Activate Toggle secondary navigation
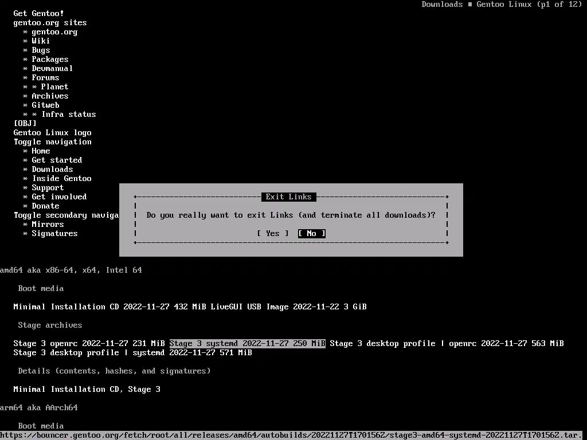The width and height of the screenshot is (587, 440). tap(66, 215)
